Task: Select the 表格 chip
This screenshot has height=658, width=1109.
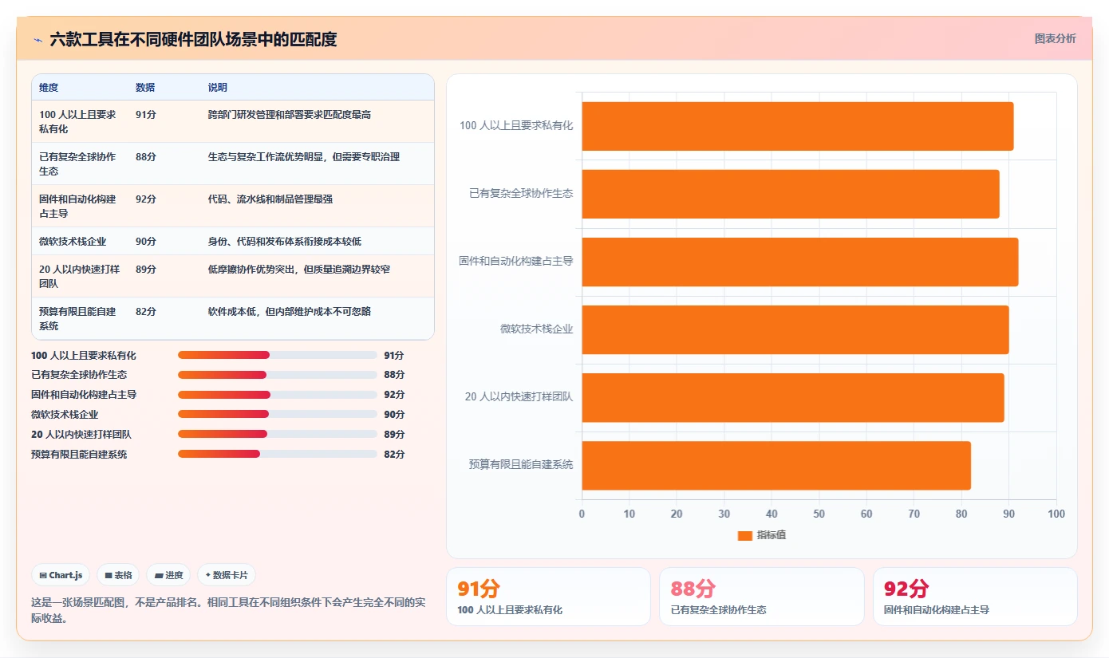Action: pyautogui.click(x=118, y=575)
